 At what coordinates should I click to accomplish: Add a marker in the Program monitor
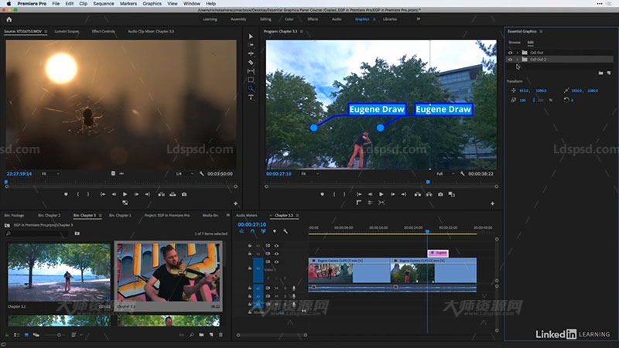click(322, 194)
